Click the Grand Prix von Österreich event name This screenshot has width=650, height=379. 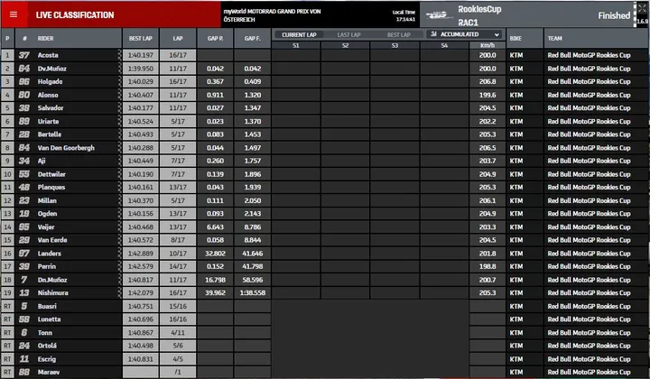(272, 15)
